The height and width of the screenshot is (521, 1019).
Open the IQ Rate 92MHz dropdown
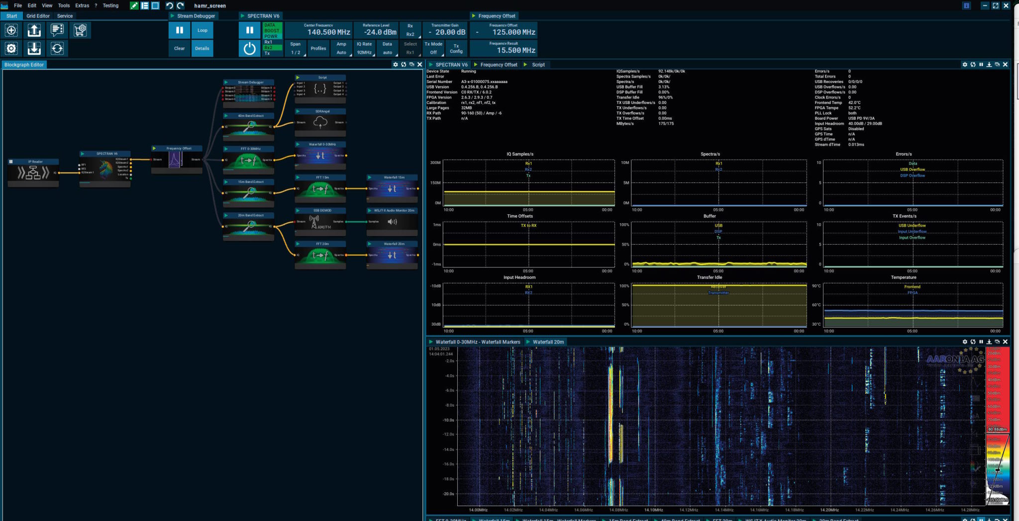(364, 48)
